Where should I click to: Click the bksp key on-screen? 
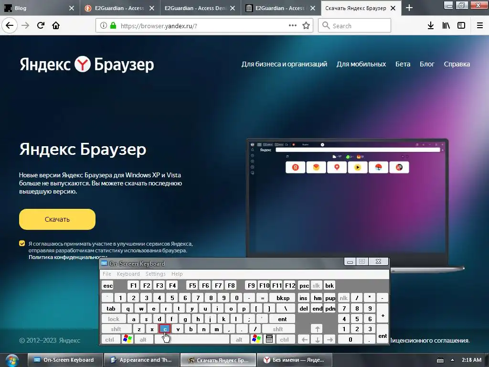283,298
